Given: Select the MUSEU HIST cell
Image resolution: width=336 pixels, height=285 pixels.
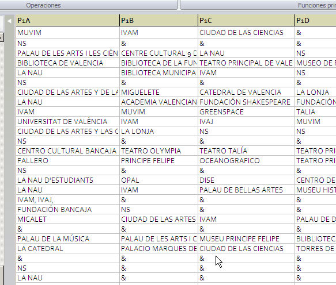Looking at the screenshot, I should (x=315, y=190).
